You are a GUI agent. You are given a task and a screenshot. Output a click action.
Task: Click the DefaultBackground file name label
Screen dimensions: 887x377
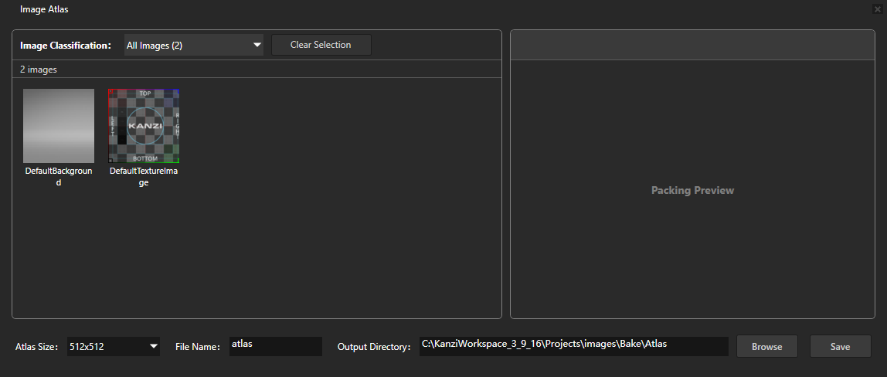[59, 176]
